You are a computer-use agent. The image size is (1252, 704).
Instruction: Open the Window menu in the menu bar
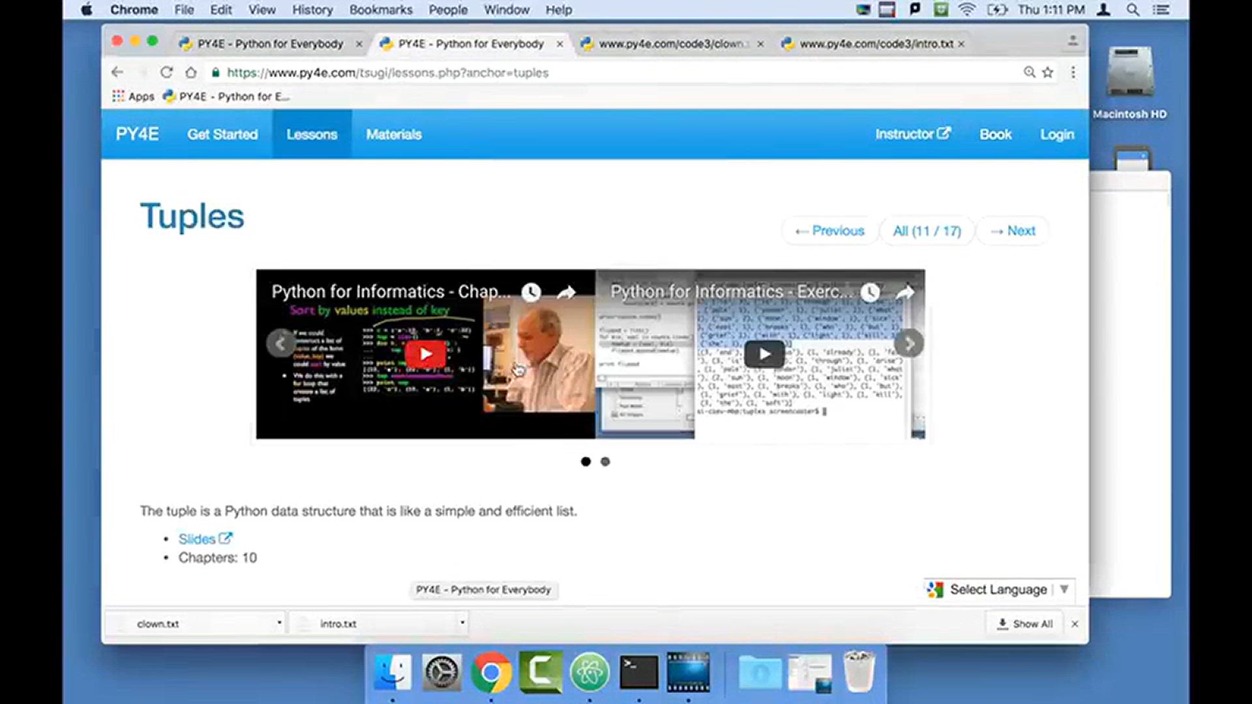point(507,10)
